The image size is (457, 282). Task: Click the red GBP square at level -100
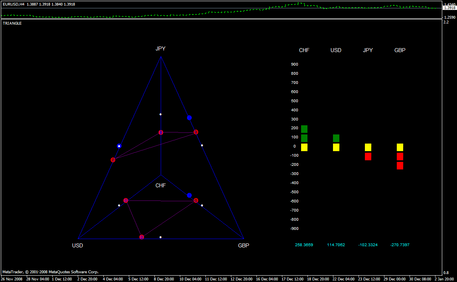point(400,157)
